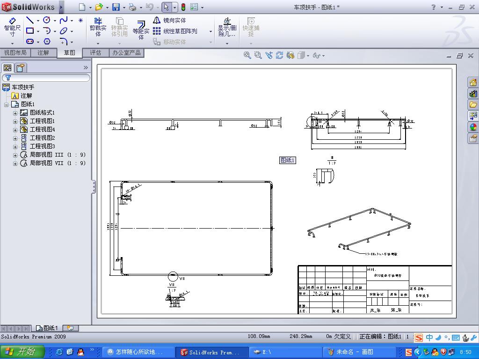Open SolidWorks Resources home icon in task pane
Screen dimensions: 479x359
click(x=473, y=82)
